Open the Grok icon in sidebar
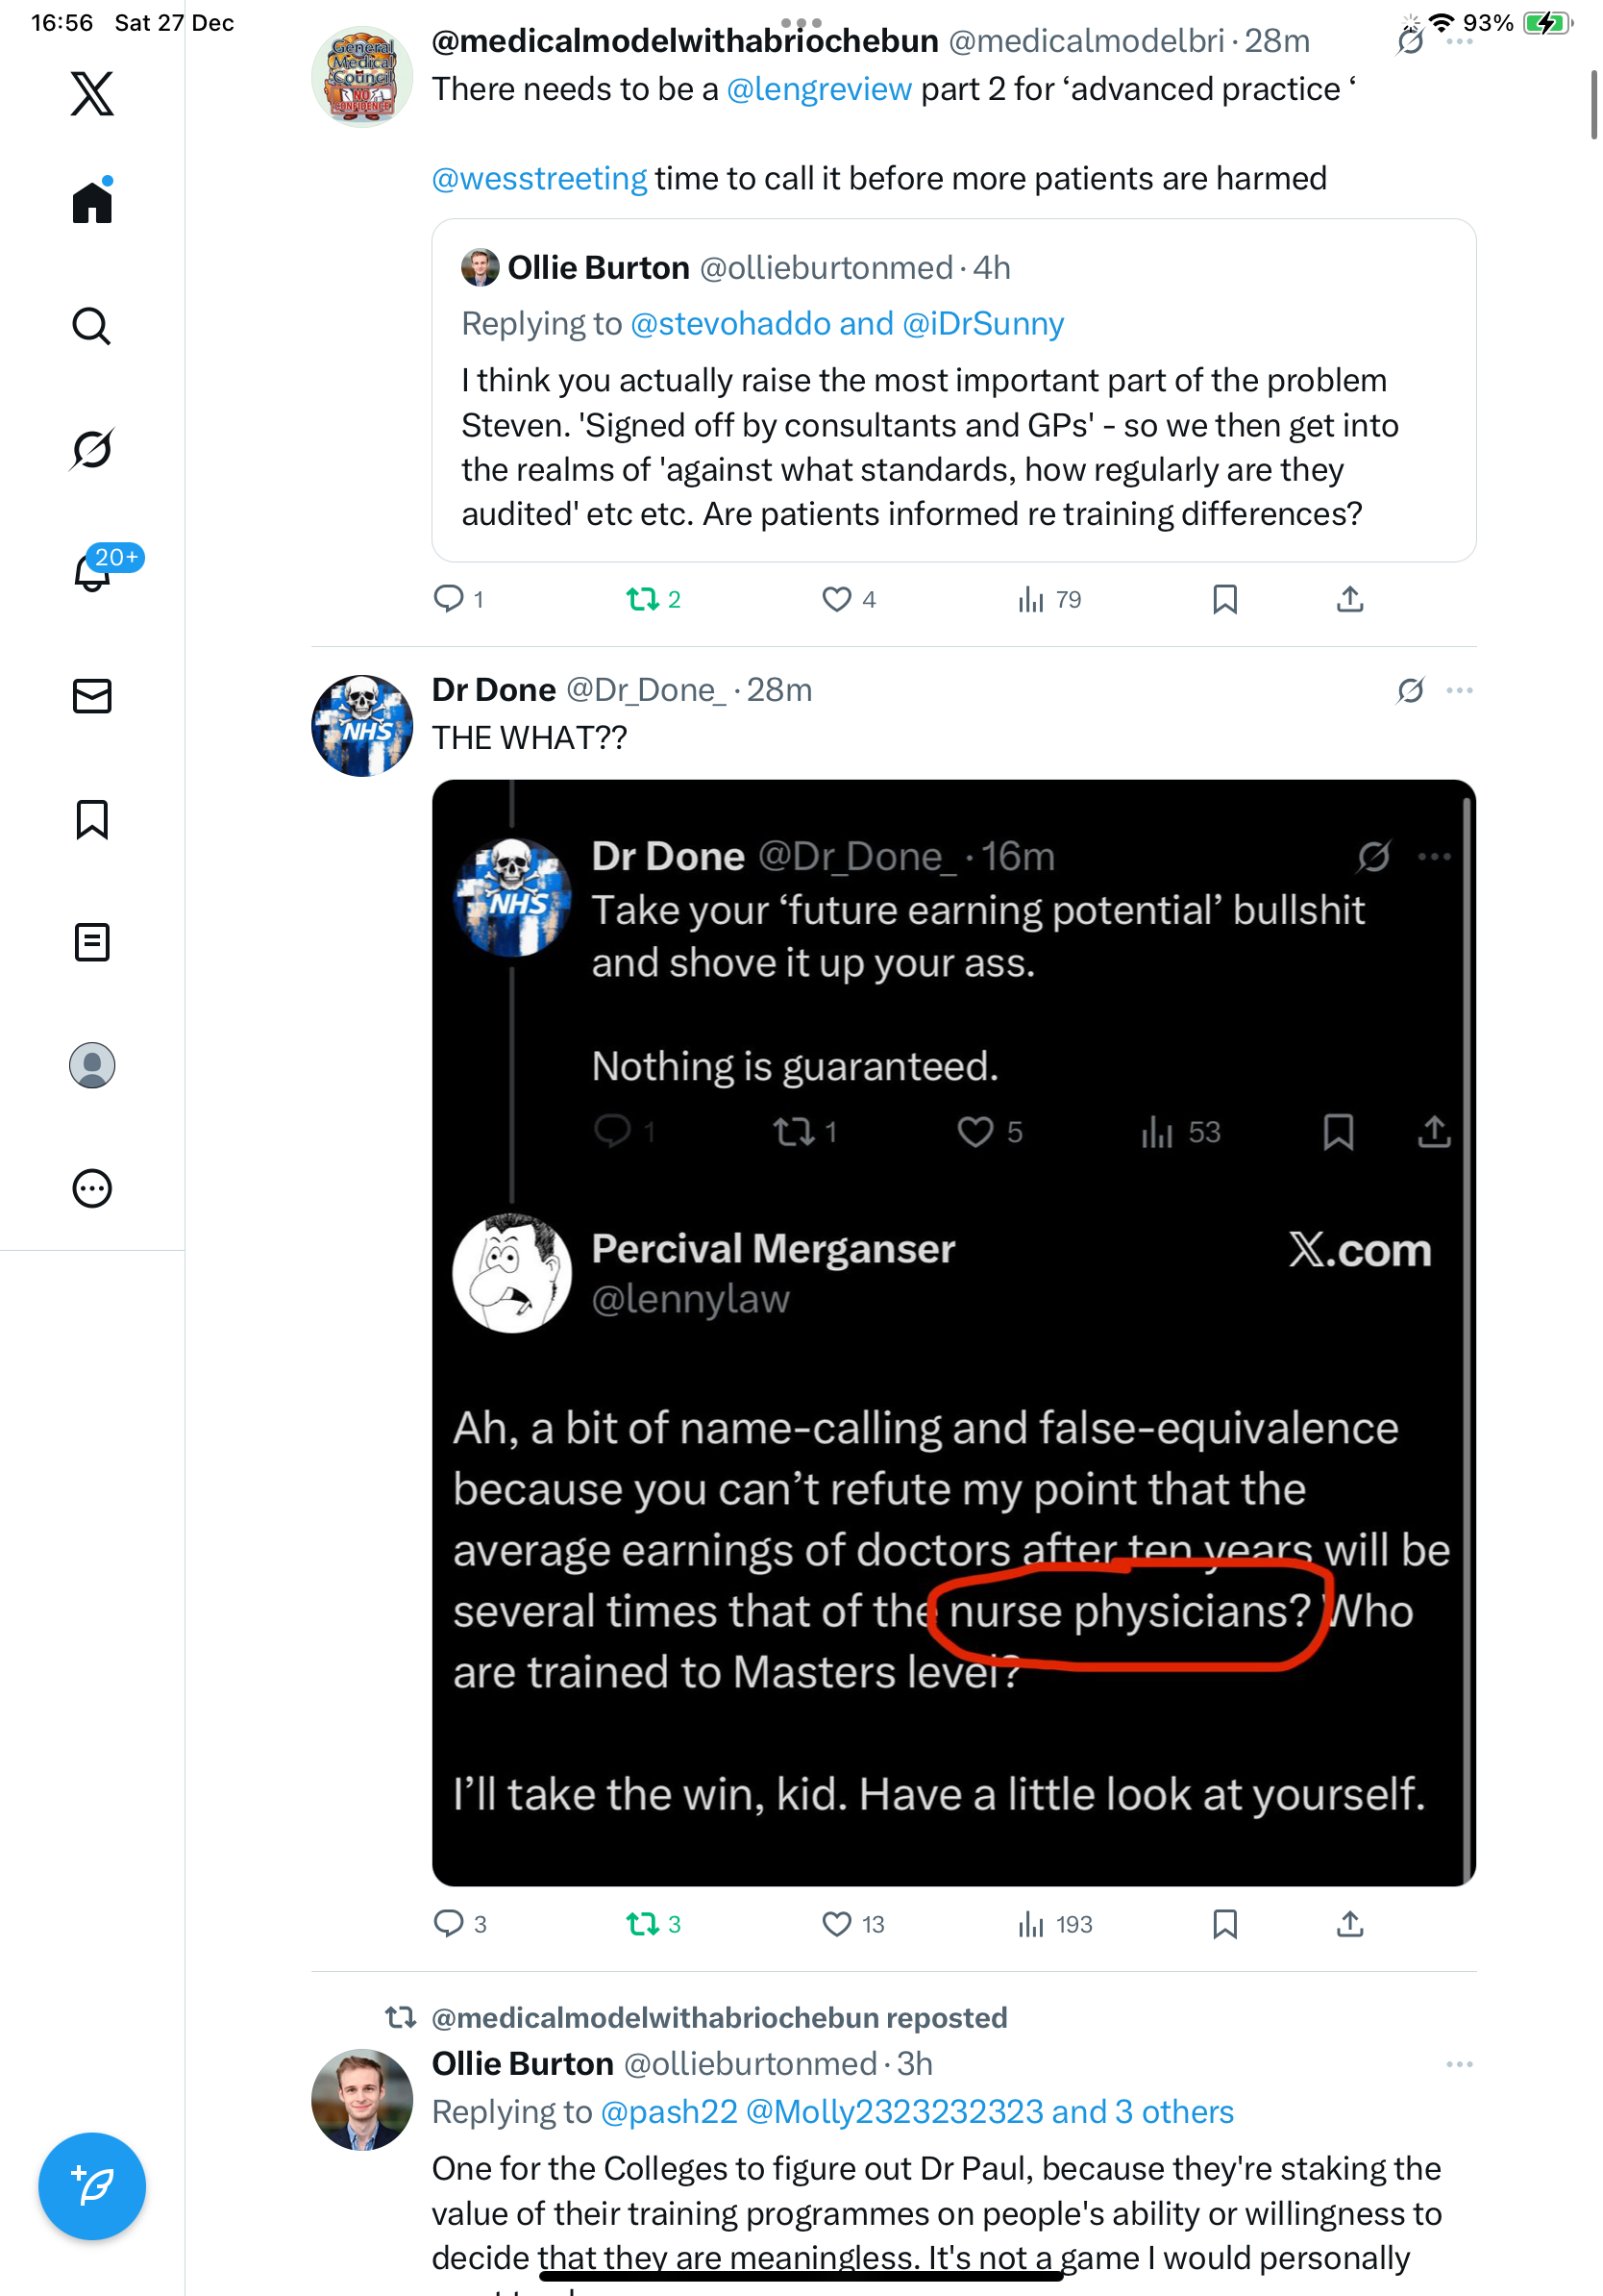 point(92,449)
